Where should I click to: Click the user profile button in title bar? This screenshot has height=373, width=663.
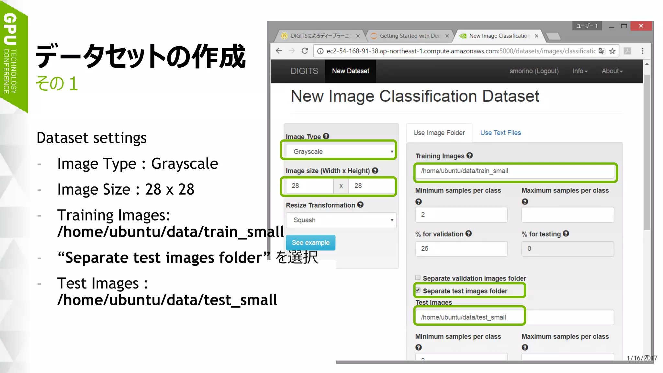tap(587, 26)
